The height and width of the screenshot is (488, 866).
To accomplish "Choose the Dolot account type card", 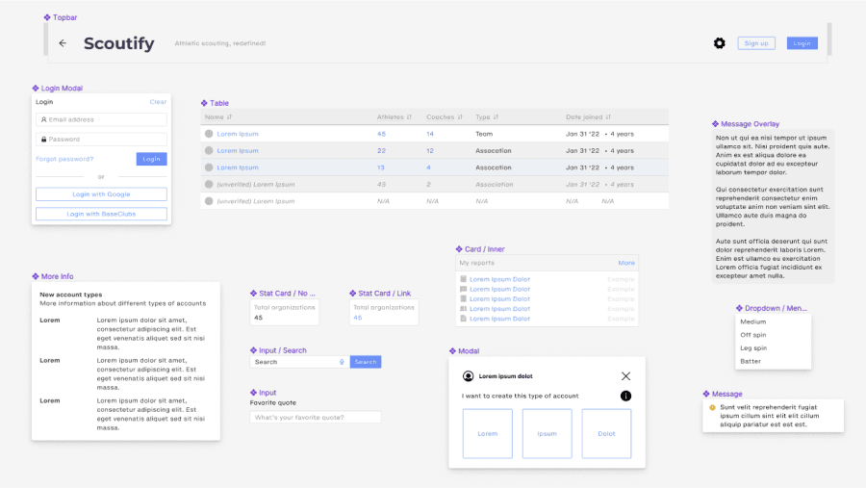I will click(606, 433).
